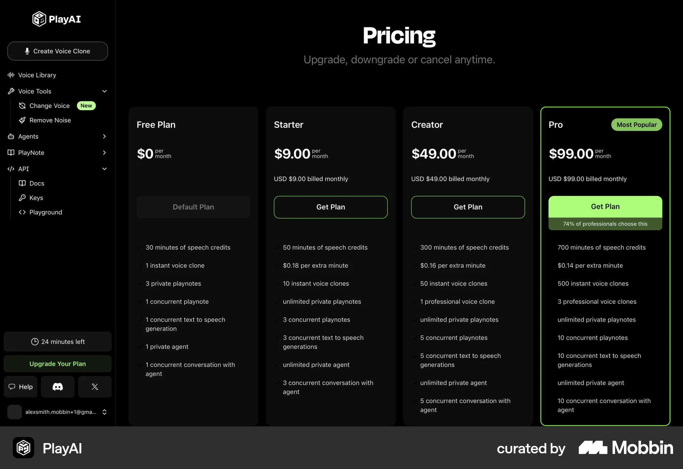Open the account switcher for alexsmith.mobbin
This screenshot has height=469, width=683.
point(105,412)
